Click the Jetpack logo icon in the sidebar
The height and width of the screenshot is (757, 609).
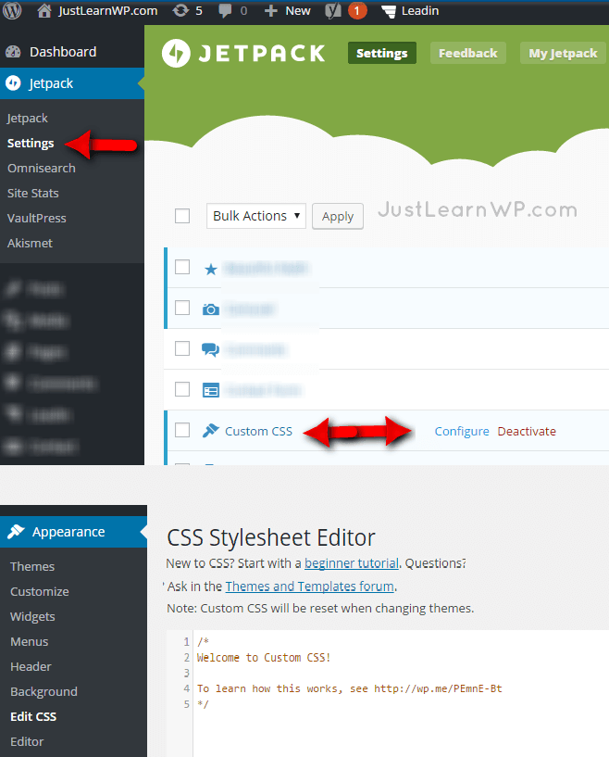[x=13, y=83]
